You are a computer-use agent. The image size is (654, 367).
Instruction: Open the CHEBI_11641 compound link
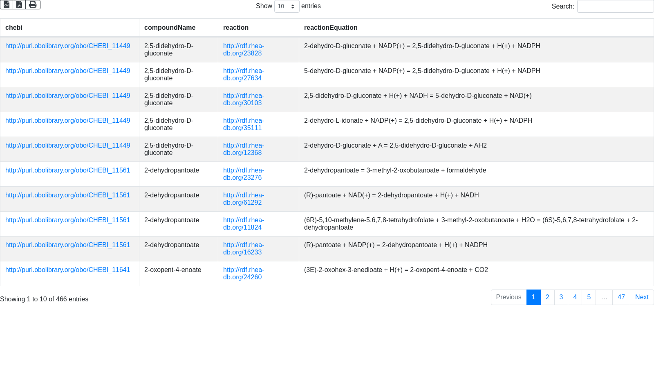coord(67,270)
